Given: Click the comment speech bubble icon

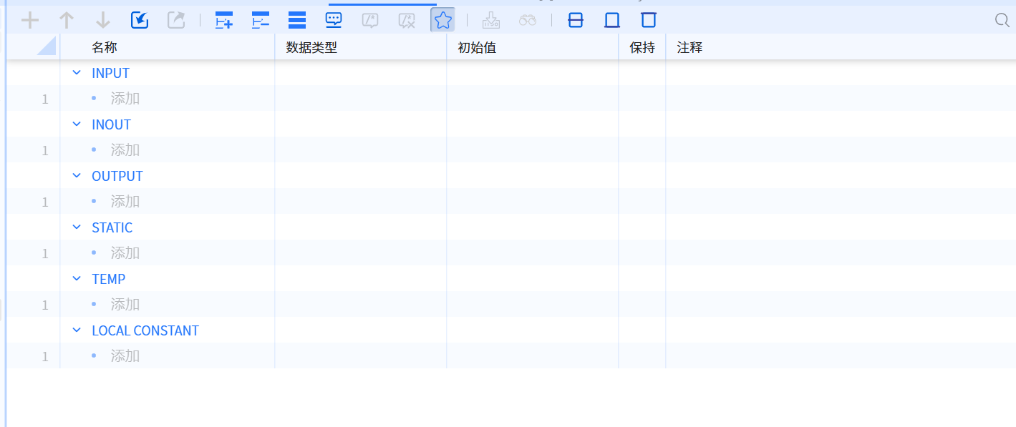Looking at the screenshot, I should [334, 20].
